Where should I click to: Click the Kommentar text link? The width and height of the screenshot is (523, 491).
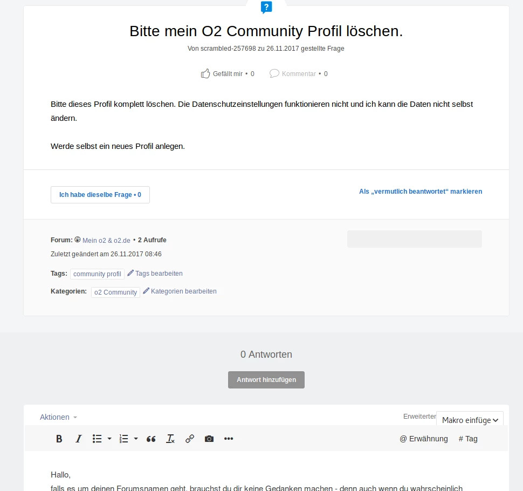299,74
